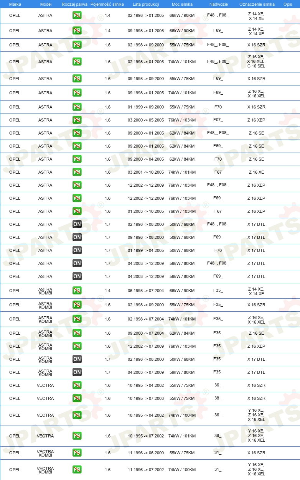
Task: Click the PB icon for VECTRA KOMBI 11.1996 -> 07.2002
Action: (x=77, y=470)
